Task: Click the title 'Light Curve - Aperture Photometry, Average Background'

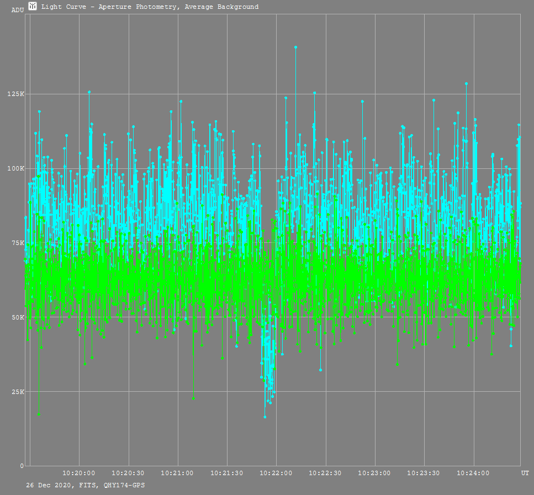Action: (x=150, y=7)
